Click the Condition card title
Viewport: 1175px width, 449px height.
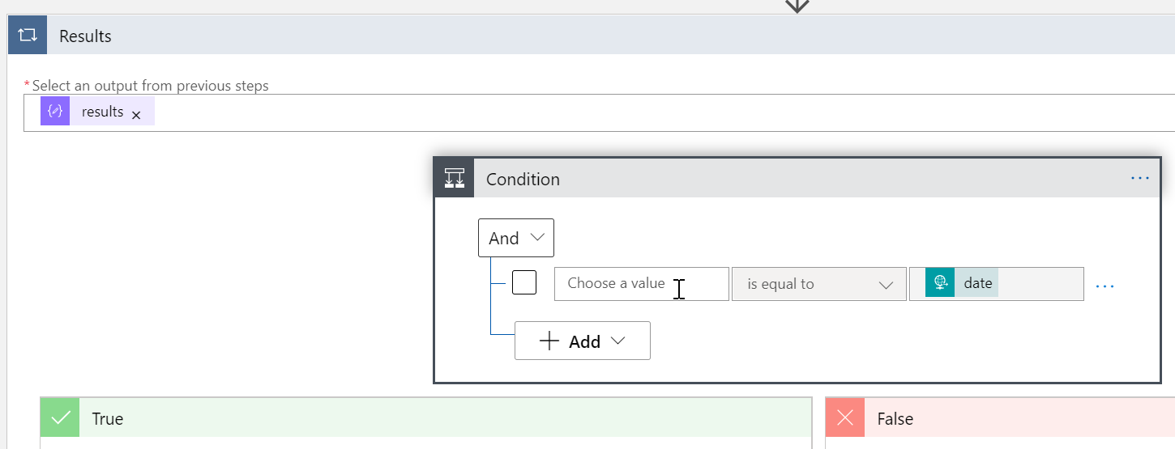(x=523, y=179)
